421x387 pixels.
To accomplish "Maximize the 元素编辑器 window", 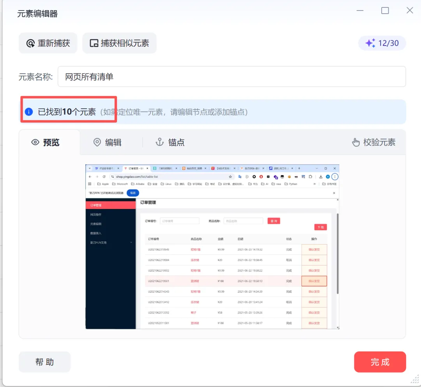I will click(385, 11).
